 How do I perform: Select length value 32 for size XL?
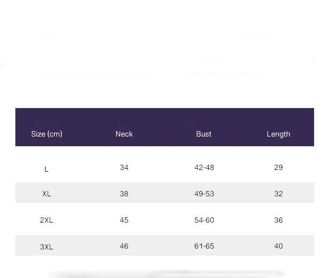click(x=279, y=194)
